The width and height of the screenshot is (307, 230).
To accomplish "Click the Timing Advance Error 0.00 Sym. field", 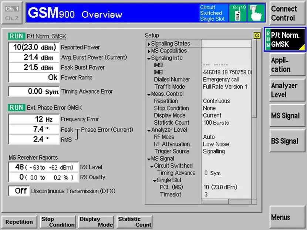I will pos(34,91).
